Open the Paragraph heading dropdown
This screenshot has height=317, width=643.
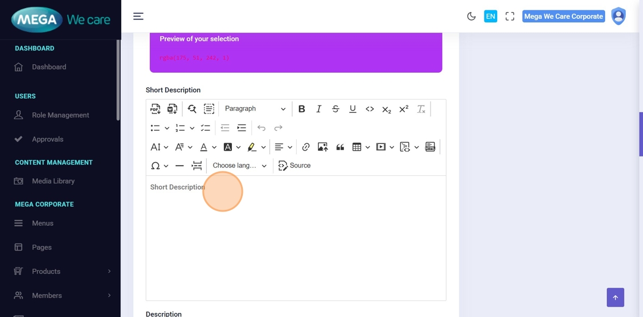tap(255, 109)
